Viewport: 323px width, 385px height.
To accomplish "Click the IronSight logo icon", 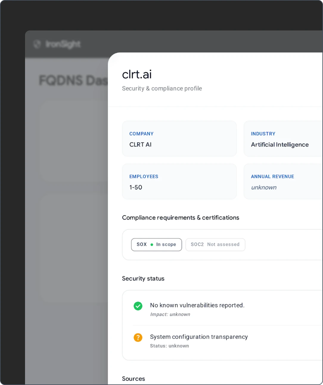I will click(37, 44).
